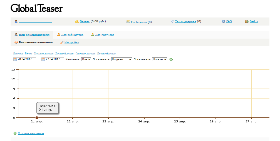Select the Вчера period shortcut
This screenshot has width=280, height=141.
[x=29, y=53]
